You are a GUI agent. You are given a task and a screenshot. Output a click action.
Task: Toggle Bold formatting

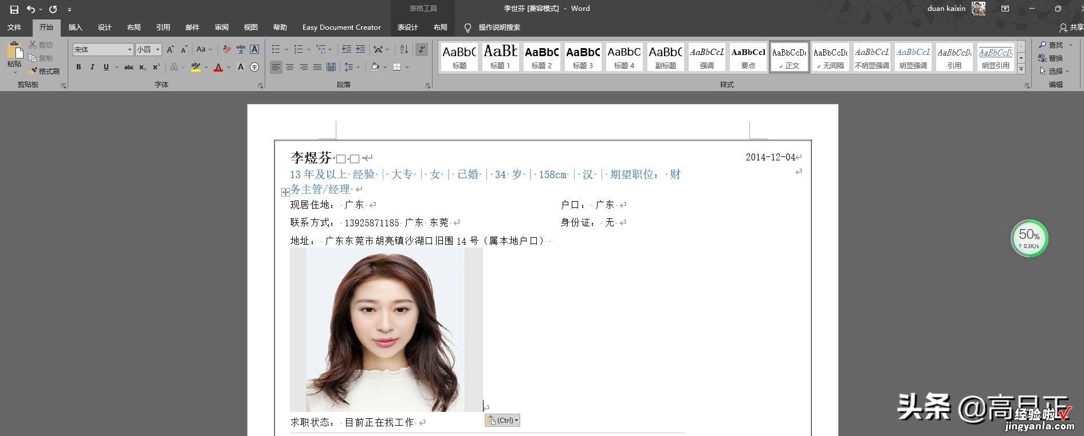pyautogui.click(x=78, y=67)
